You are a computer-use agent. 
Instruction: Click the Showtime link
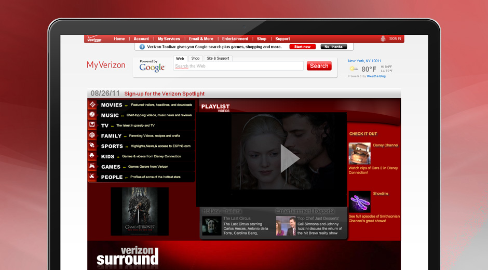coord(381,193)
